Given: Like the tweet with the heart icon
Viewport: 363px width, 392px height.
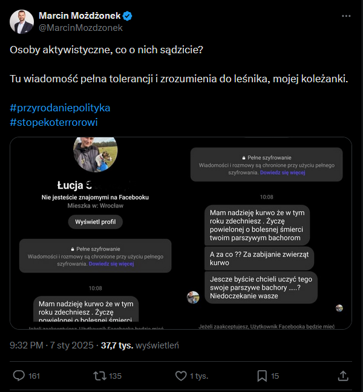Looking at the screenshot, I should click(x=180, y=376).
